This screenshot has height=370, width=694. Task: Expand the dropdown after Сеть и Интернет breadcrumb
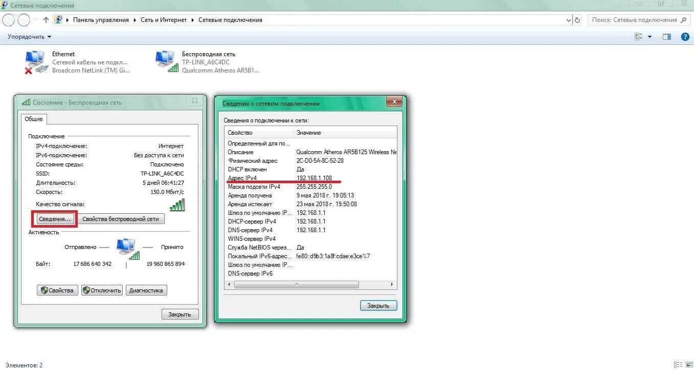click(x=193, y=20)
